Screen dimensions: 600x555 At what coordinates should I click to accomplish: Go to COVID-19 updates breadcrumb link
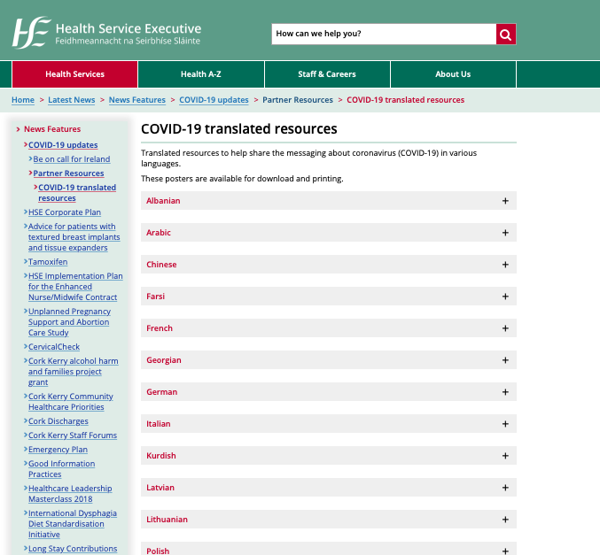tap(214, 100)
